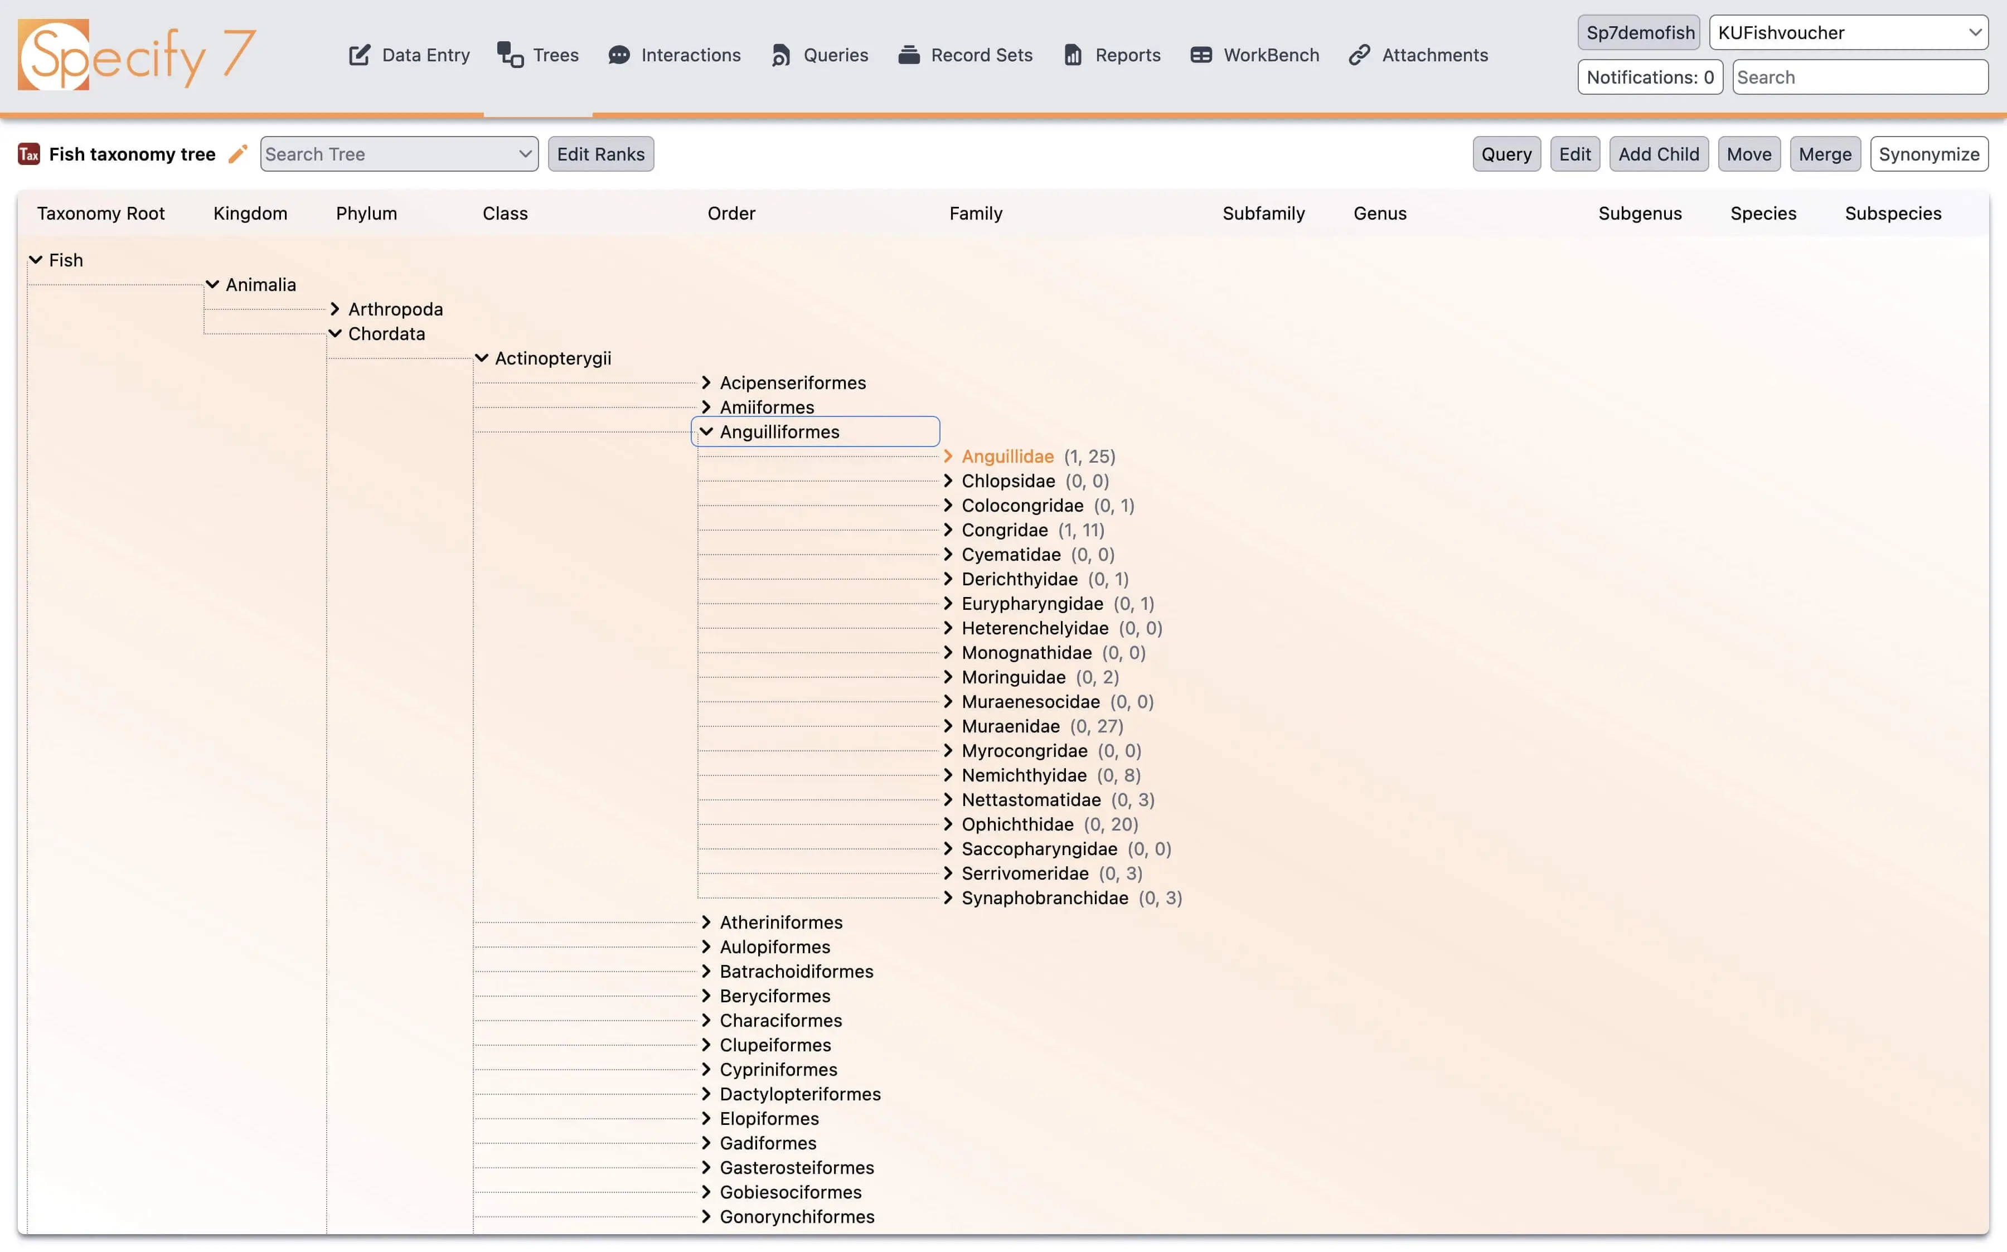Collapse the Anguilliformes order node
Screen dimensions: 2007x1252
click(x=706, y=431)
